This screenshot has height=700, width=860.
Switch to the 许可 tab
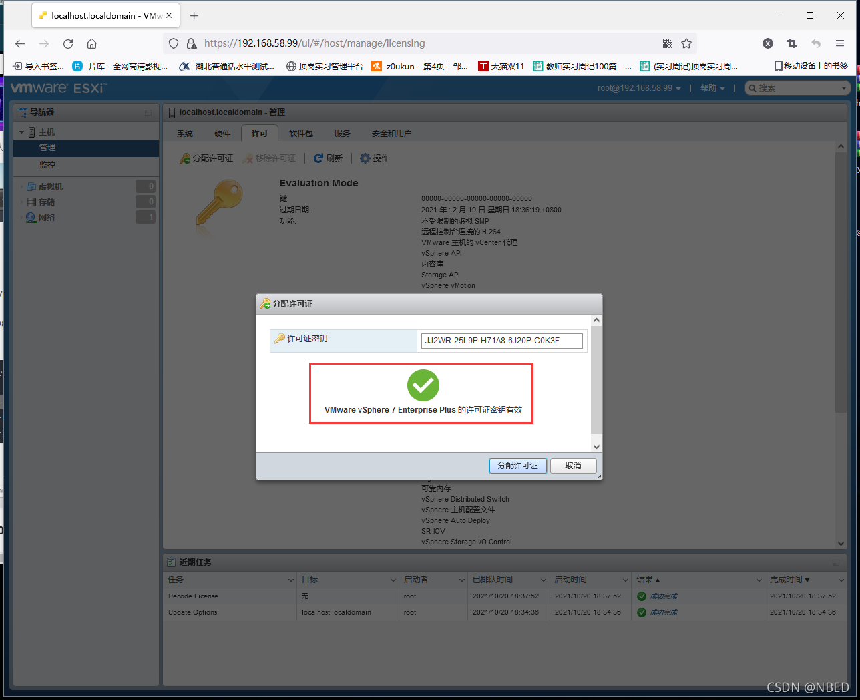(260, 134)
